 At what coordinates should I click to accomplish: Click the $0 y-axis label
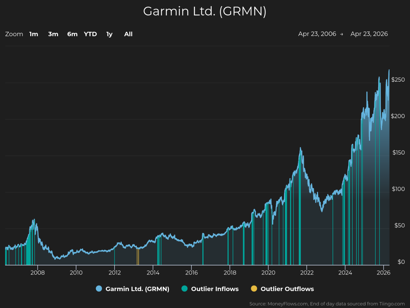[x=401, y=262]
